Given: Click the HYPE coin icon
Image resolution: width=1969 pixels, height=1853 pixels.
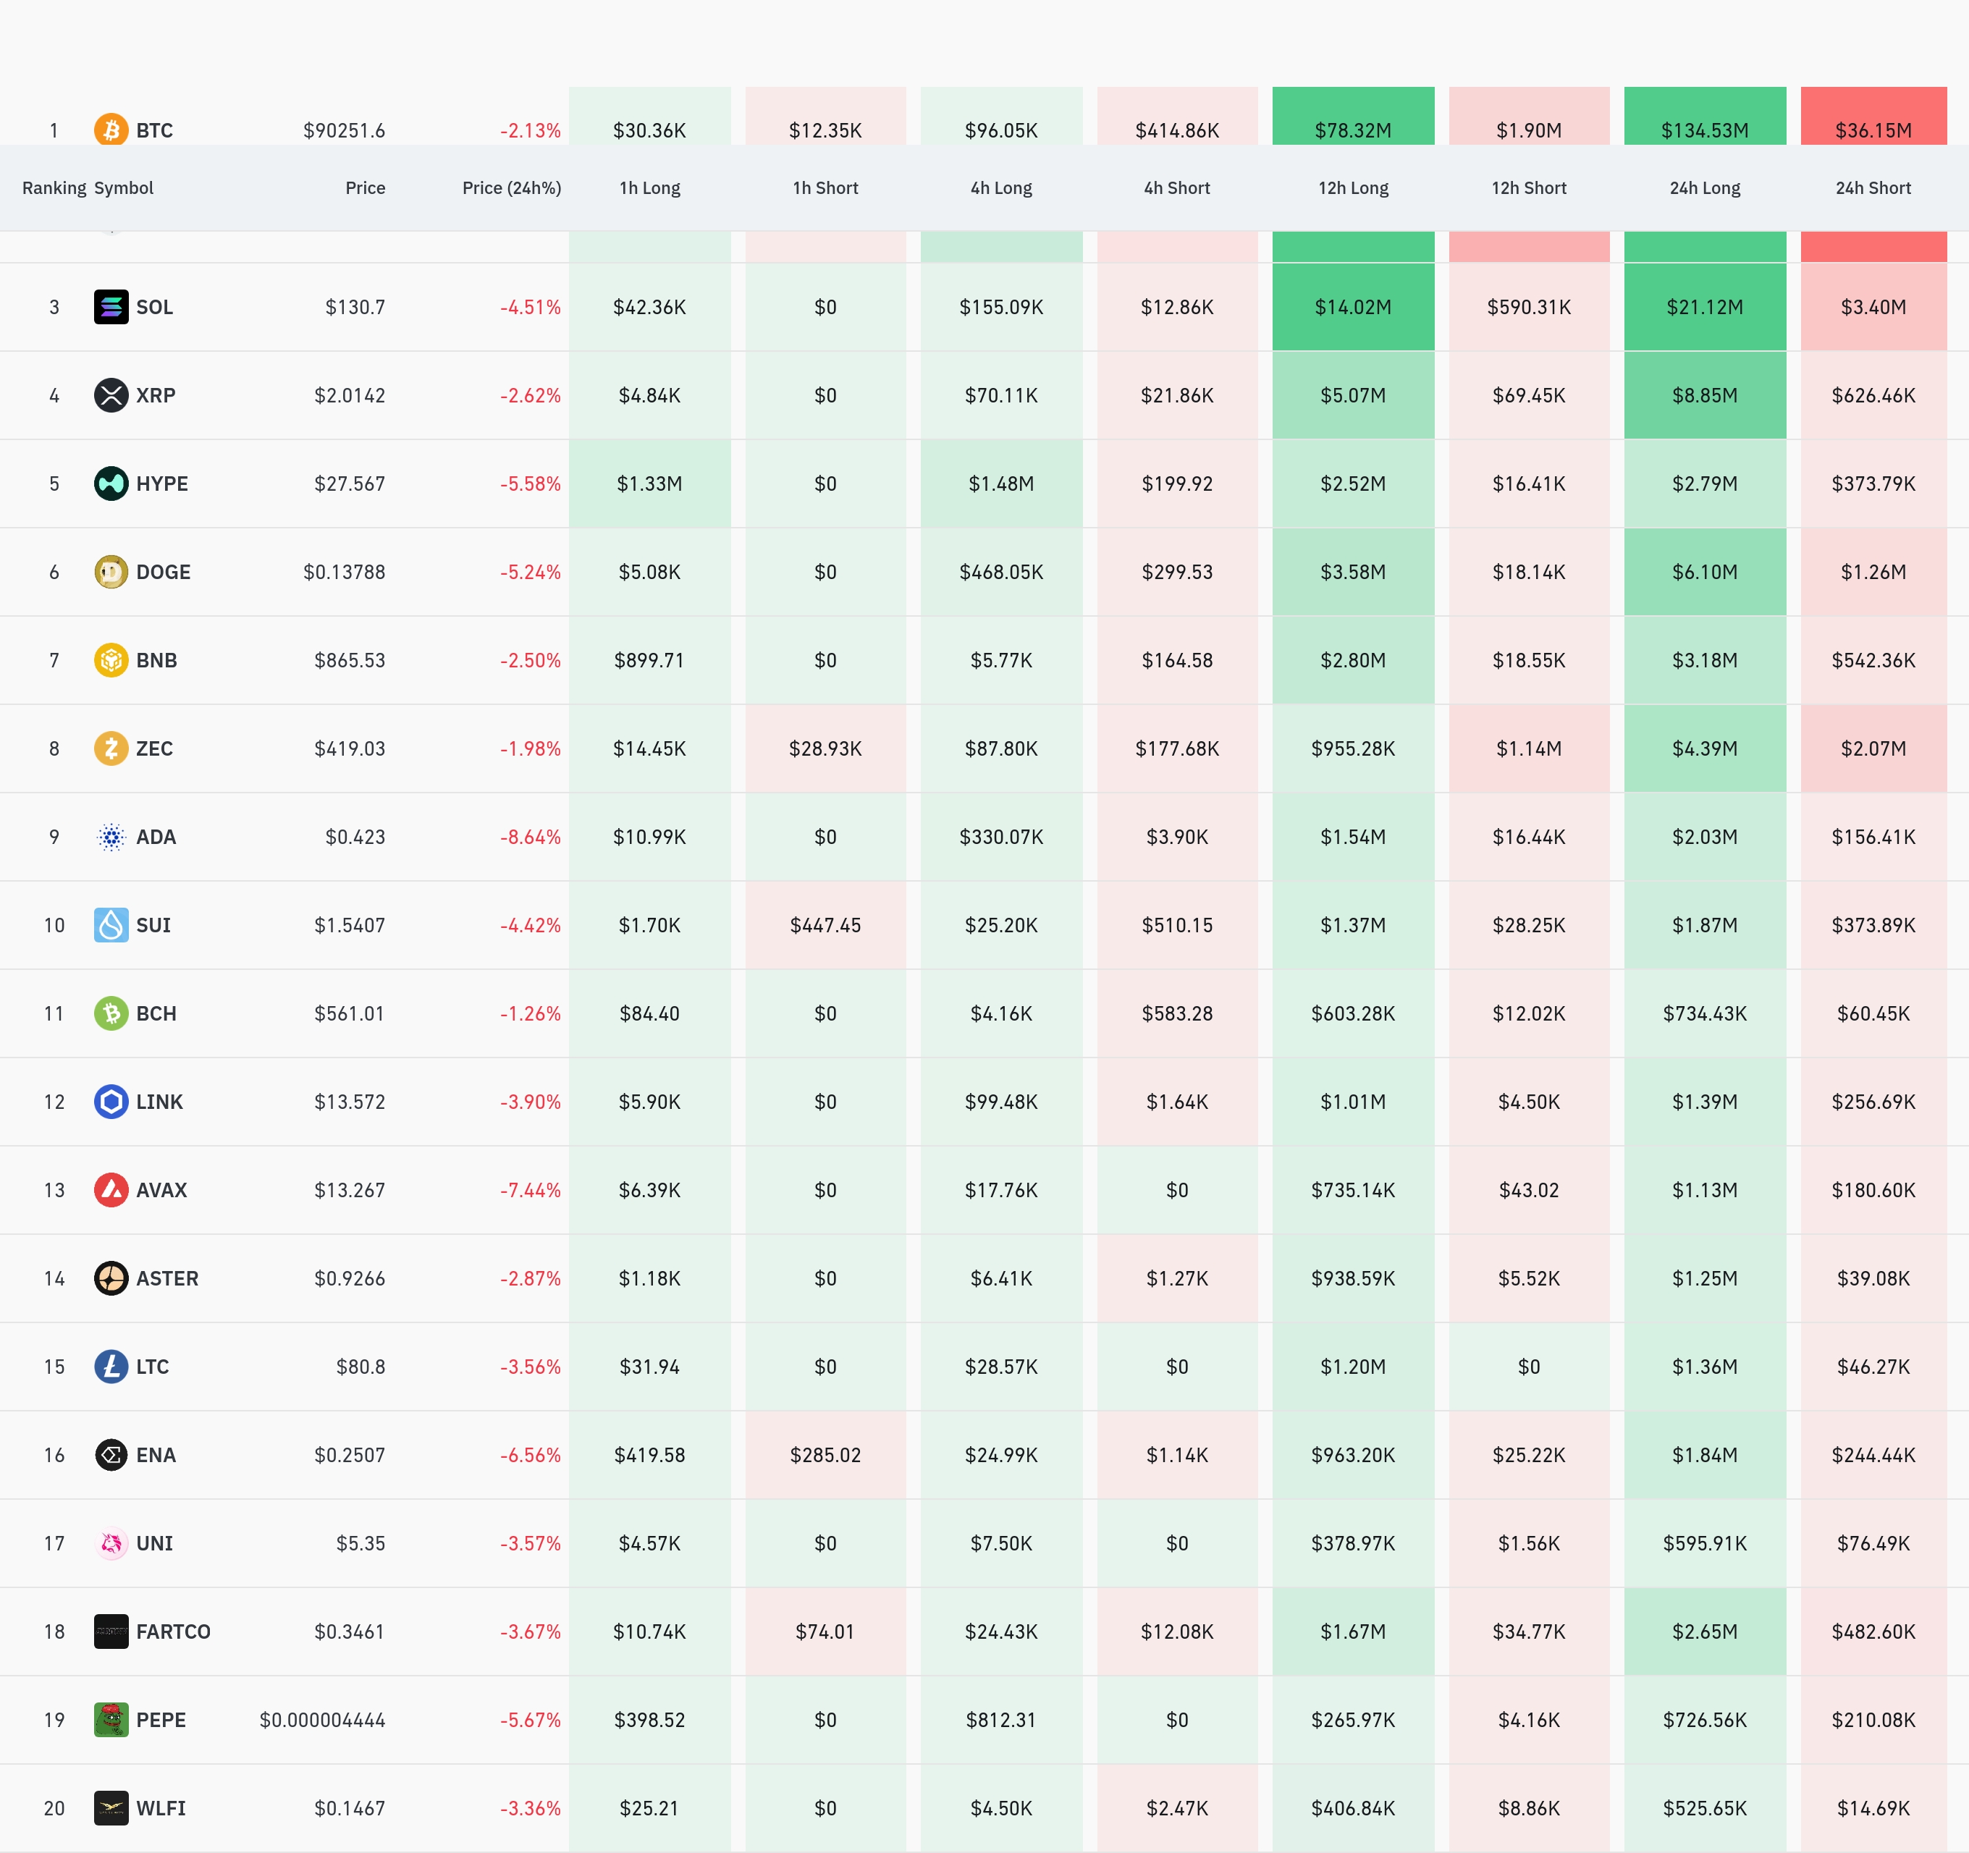Looking at the screenshot, I should click(x=111, y=484).
